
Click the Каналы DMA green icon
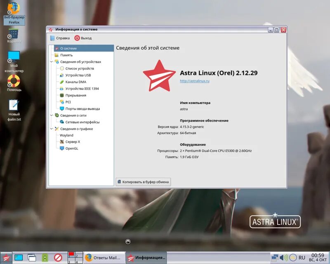pyautogui.click(x=62, y=82)
